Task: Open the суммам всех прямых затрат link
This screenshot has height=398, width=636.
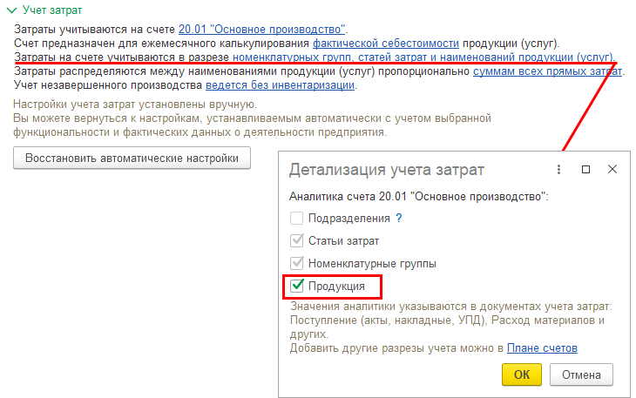Action: pos(548,71)
